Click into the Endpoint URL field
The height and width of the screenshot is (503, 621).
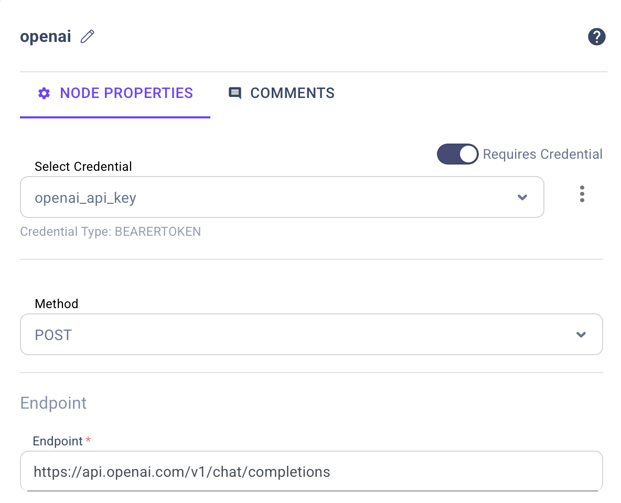(312, 472)
